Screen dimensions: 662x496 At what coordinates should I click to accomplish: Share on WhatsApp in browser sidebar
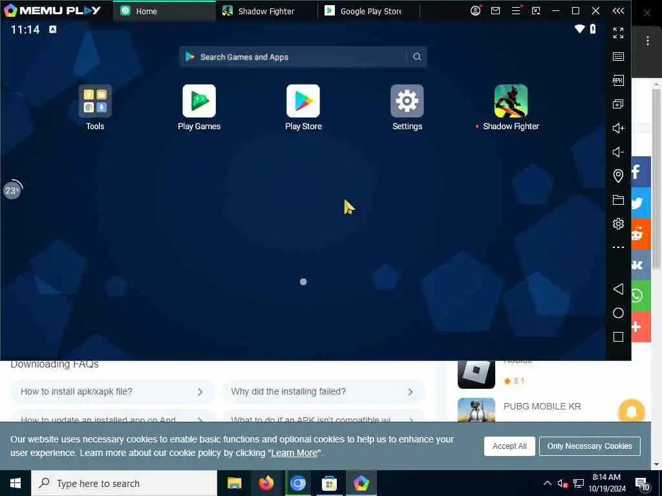641,296
